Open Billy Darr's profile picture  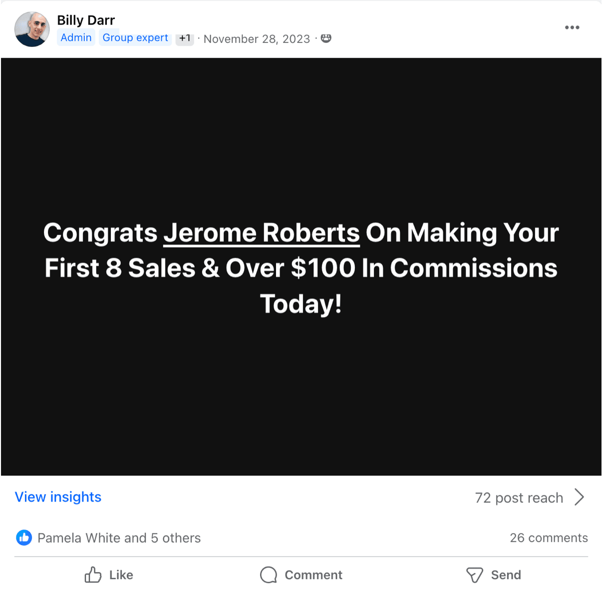coord(32,29)
